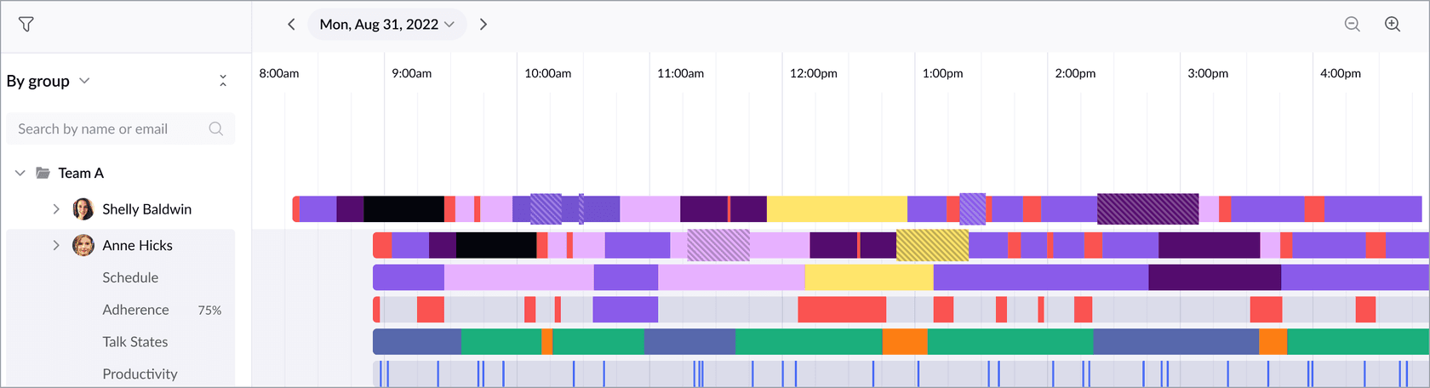The height and width of the screenshot is (388, 1430).
Task: Click the Productivity row label
Action: tap(140, 374)
